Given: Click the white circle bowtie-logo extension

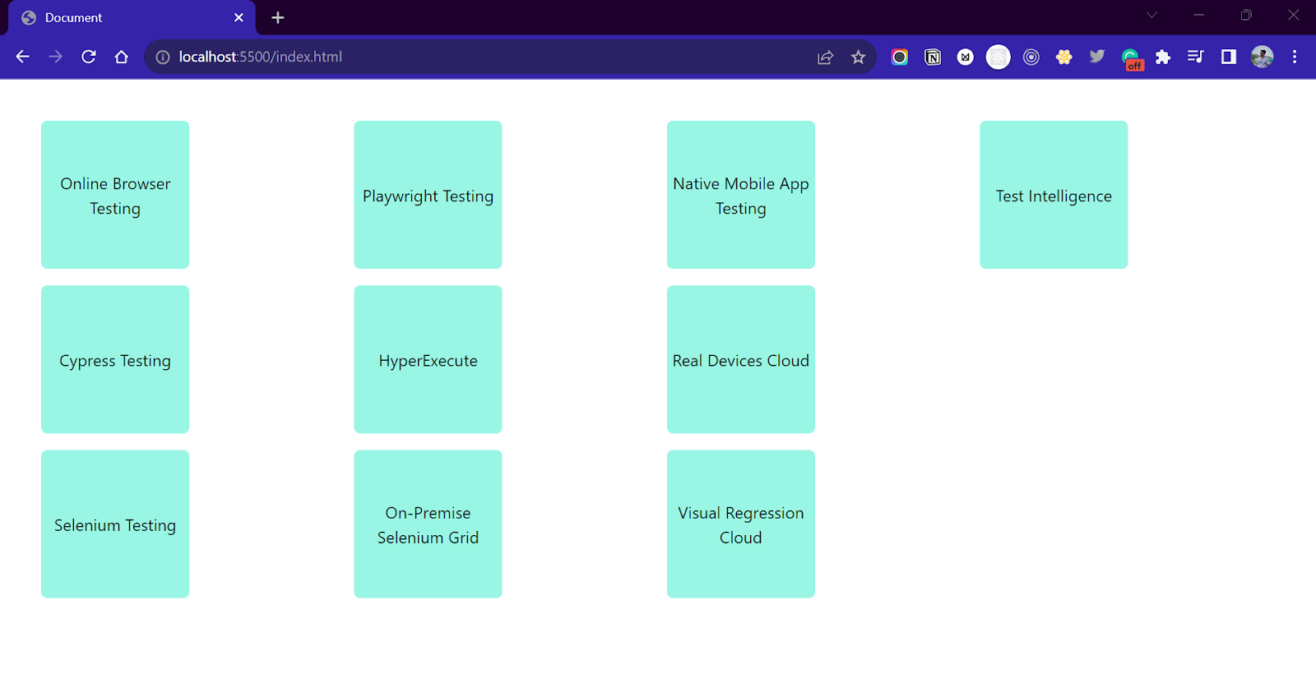Looking at the screenshot, I should (966, 57).
